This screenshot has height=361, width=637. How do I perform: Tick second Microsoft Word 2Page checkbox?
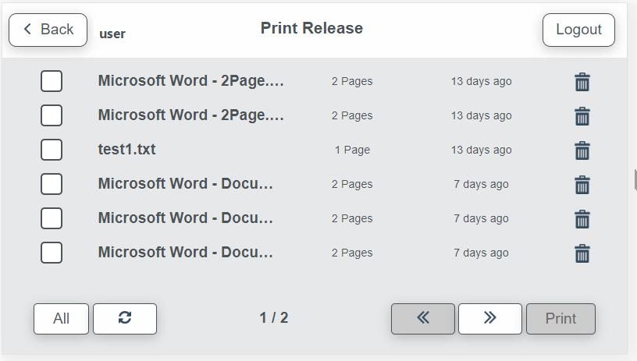52,115
